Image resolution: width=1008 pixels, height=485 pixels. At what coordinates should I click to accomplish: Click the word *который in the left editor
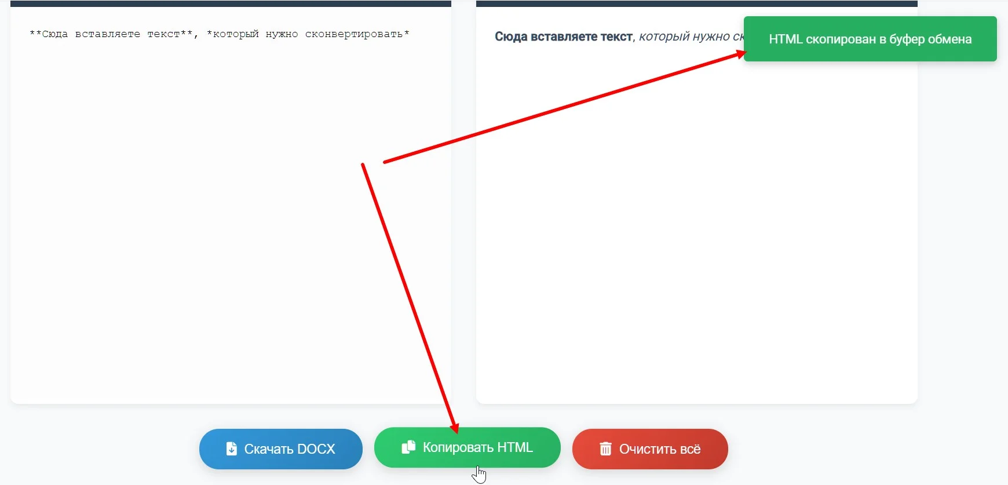click(233, 34)
